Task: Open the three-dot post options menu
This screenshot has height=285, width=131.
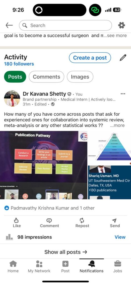Action: [123, 94]
